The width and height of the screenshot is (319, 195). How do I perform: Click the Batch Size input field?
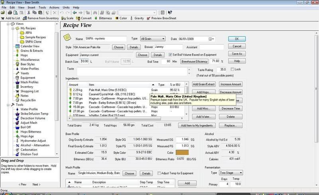tap(85, 61)
